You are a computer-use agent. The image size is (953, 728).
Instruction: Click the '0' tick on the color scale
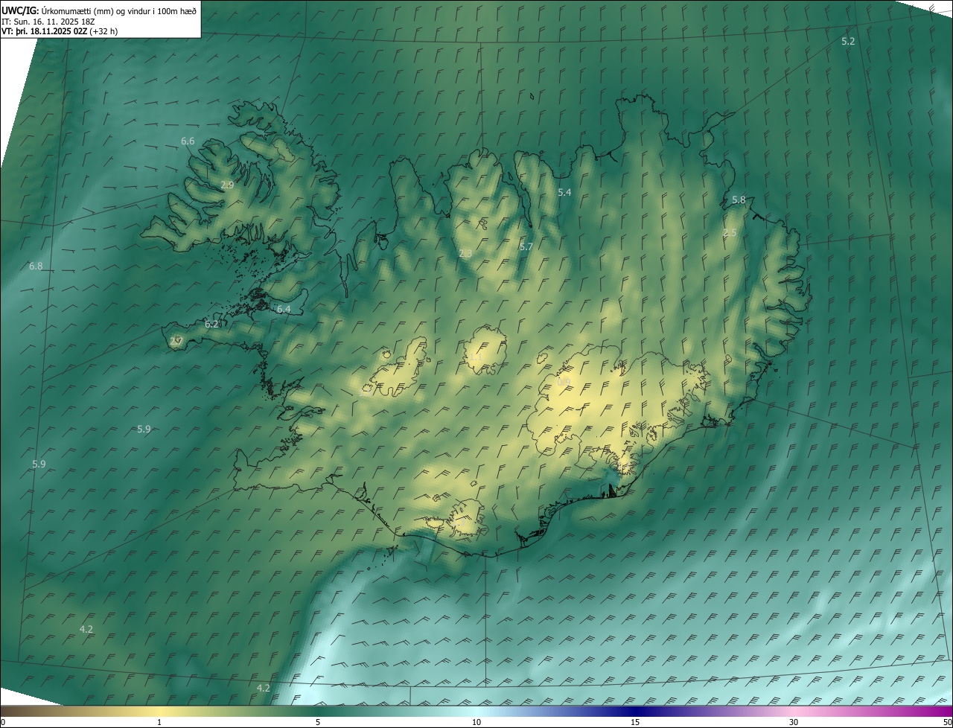pyautogui.click(x=2, y=722)
